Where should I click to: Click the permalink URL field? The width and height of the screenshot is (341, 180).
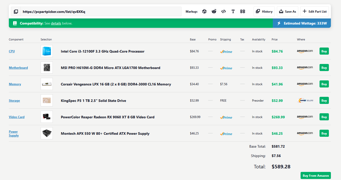(101, 12)
